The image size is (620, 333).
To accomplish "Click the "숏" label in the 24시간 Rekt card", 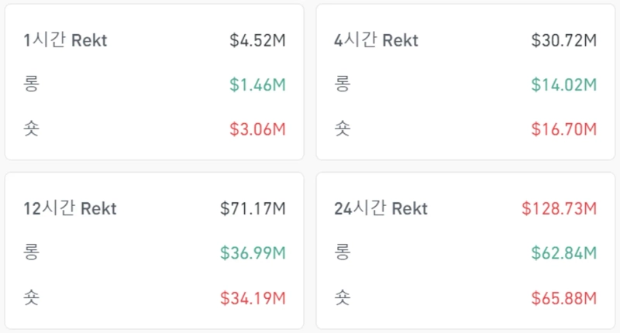I will coord(342,297).
